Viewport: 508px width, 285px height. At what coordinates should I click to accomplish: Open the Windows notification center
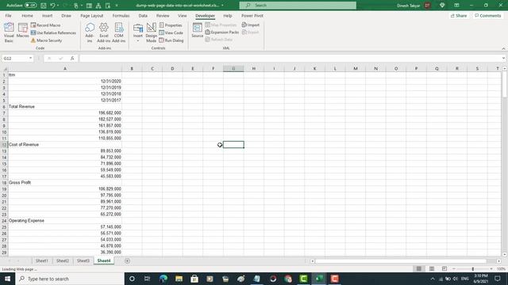pos(498,279)
